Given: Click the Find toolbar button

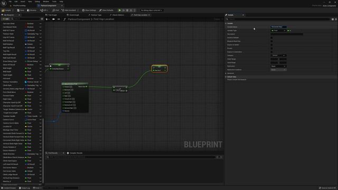Looking at the screenshot, I should (x=55, y=10).
